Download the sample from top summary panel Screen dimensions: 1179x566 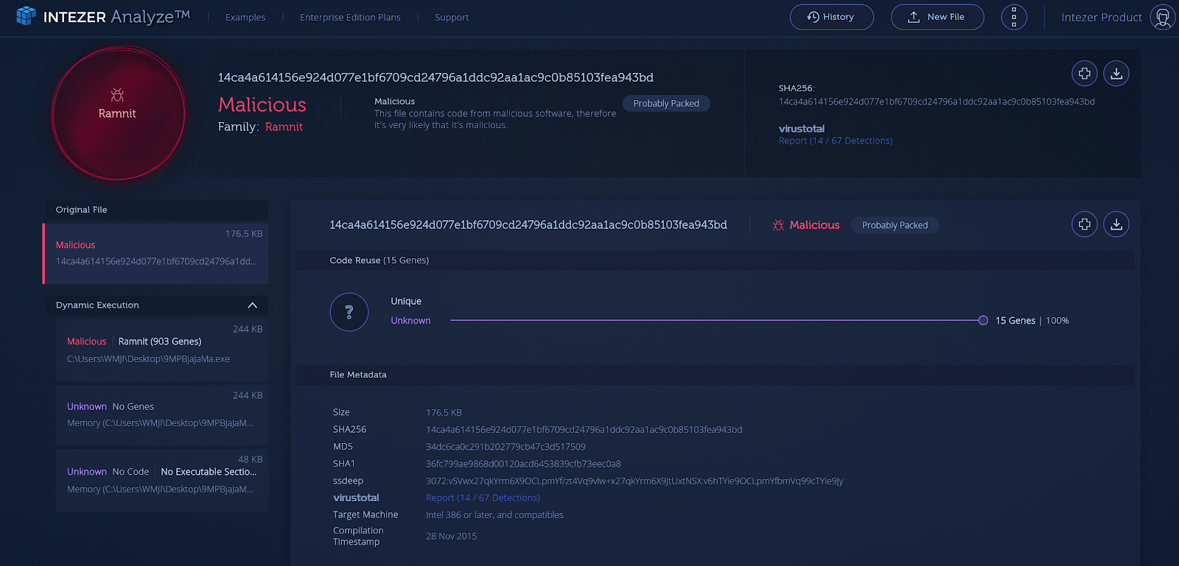tap(1116, 74)
